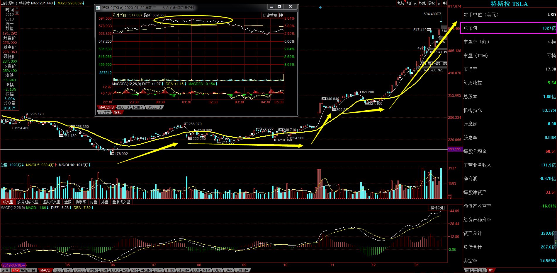This screenshot has height=273, width=557.
Task: Switch to the 筹 chips tab in the right panel
Action: 476,270
